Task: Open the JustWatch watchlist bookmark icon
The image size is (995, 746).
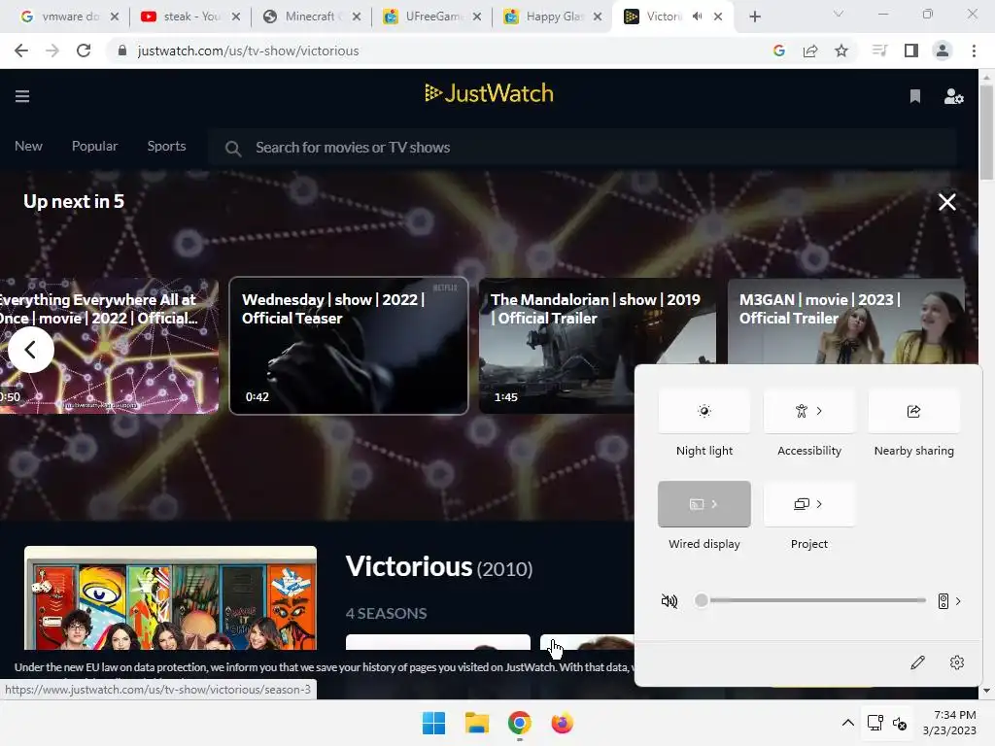Action: click(x=915, y=96)
